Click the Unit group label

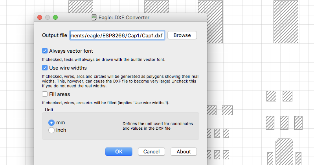(49, 110)
